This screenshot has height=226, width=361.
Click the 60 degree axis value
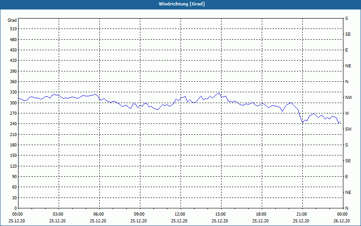click(x=14, y=187)
